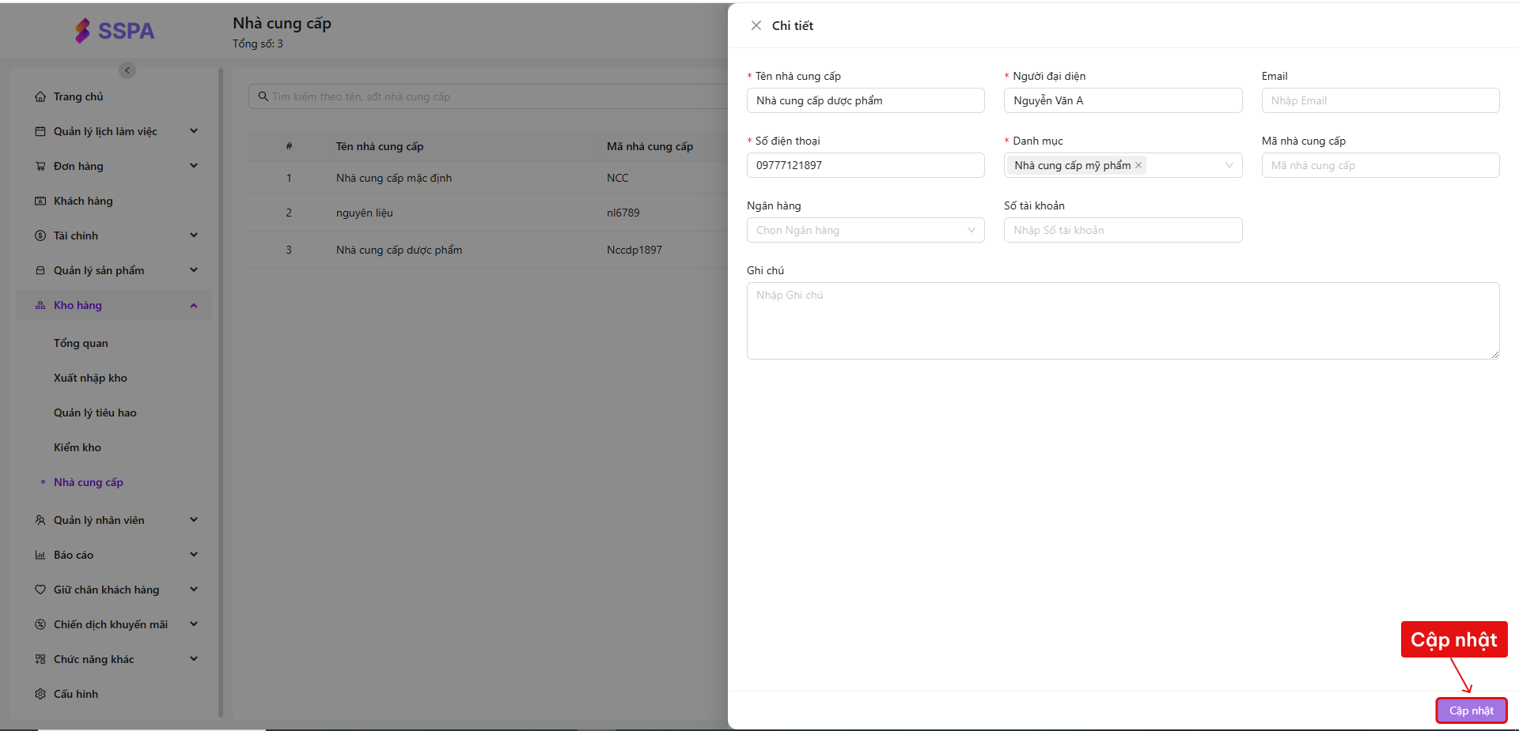
Task: Expand the Đơn hàng menu
Action: click(x=194, y=166)
